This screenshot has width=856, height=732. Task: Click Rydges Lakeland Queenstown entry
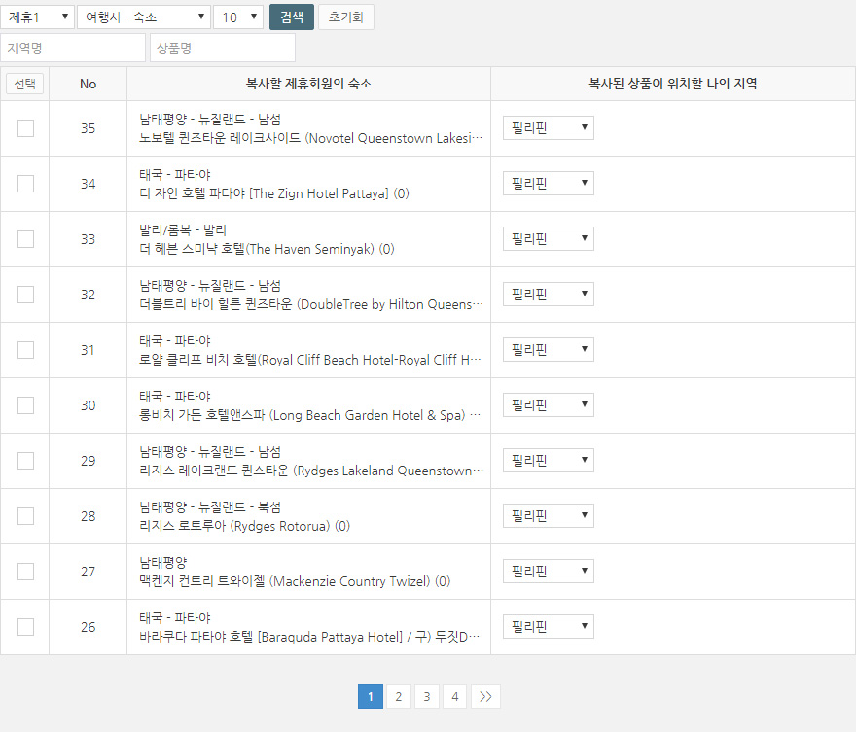tap(311, 471)
